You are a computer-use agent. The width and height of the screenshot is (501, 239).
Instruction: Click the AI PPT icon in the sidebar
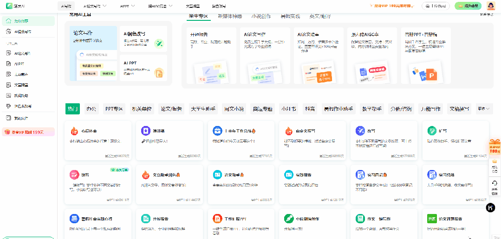9,64
